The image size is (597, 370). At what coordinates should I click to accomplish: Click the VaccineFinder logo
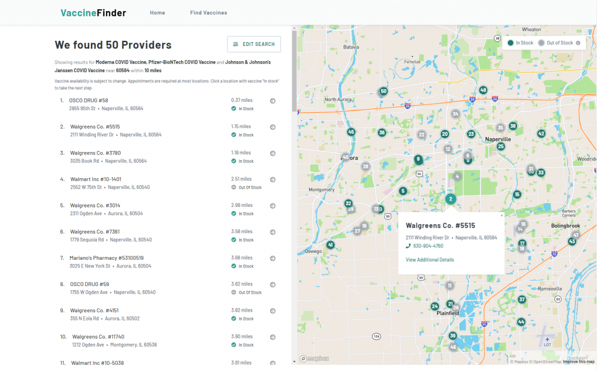pos(93,13)
